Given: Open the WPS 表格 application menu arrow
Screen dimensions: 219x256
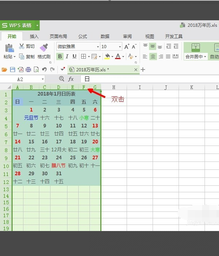Looking at the screenshot, I should point(37,25).
